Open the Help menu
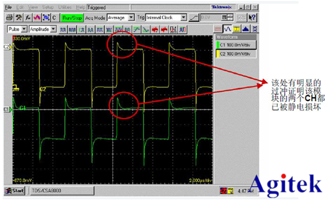The width and height of the screenshot is (325, 201). (x=80, y=7)
